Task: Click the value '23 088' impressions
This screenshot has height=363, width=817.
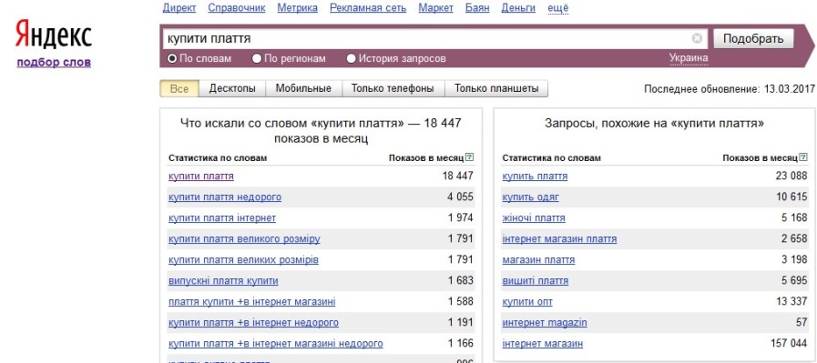Action: pos(791,176)
